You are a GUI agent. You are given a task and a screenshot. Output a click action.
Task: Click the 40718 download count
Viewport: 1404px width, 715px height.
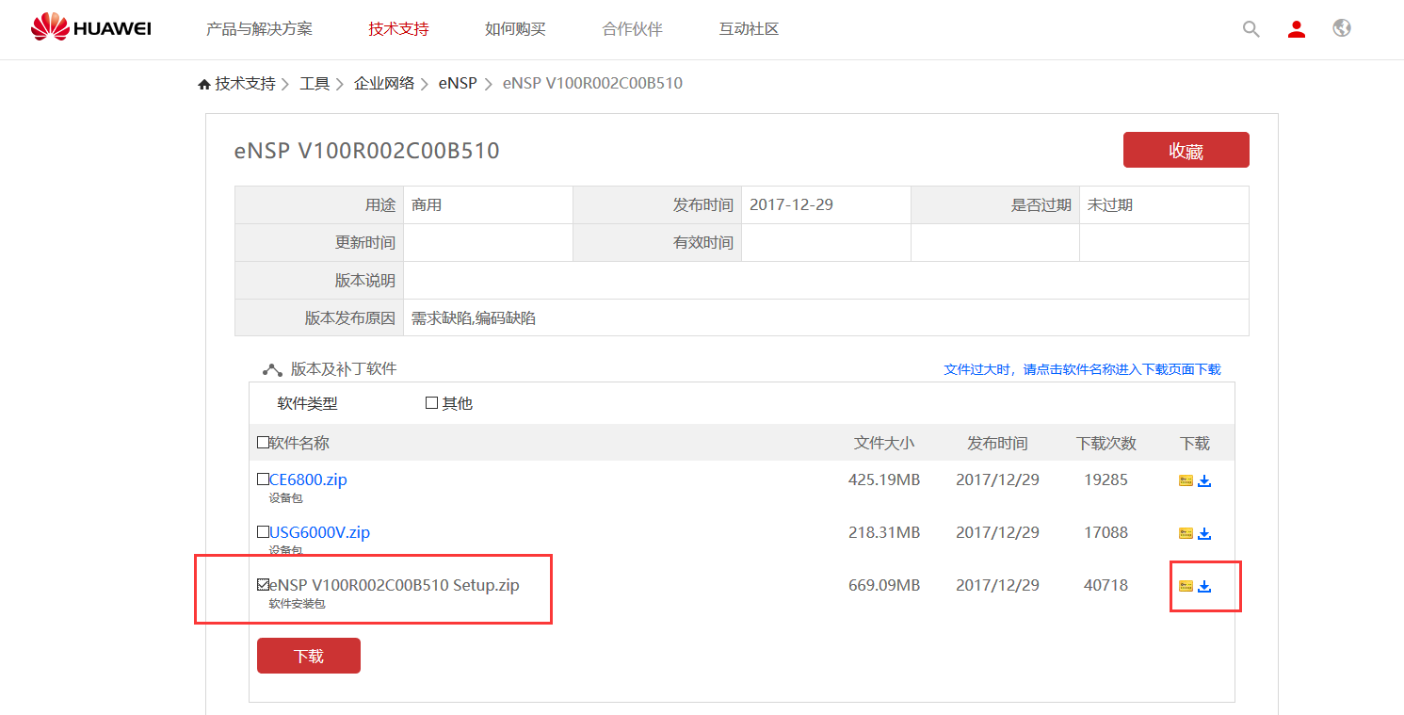(x=1105, y=585)
